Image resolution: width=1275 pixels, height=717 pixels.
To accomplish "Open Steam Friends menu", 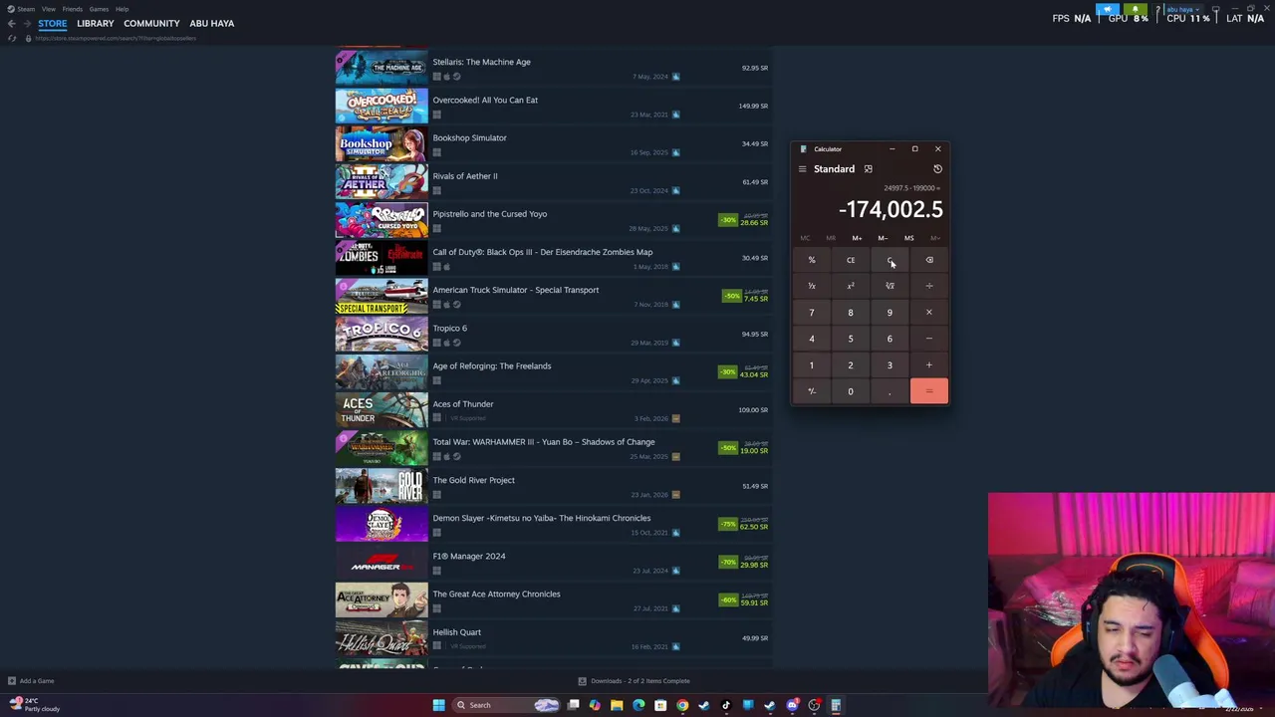I will 72,9.
